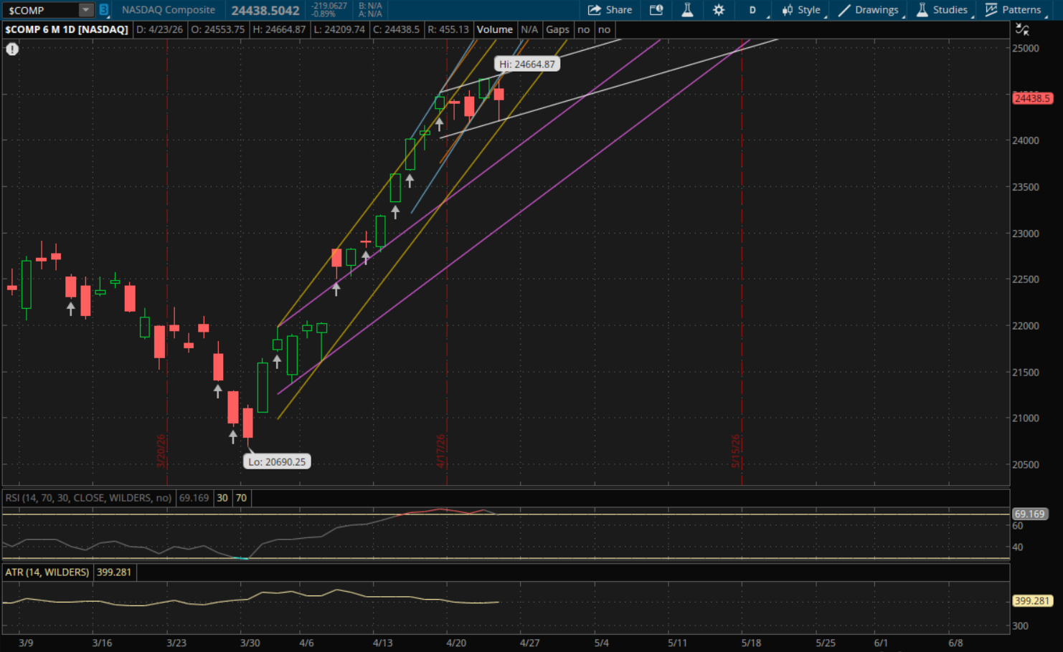
Task: Click the RSI study label
Action: tap(88, 498)
